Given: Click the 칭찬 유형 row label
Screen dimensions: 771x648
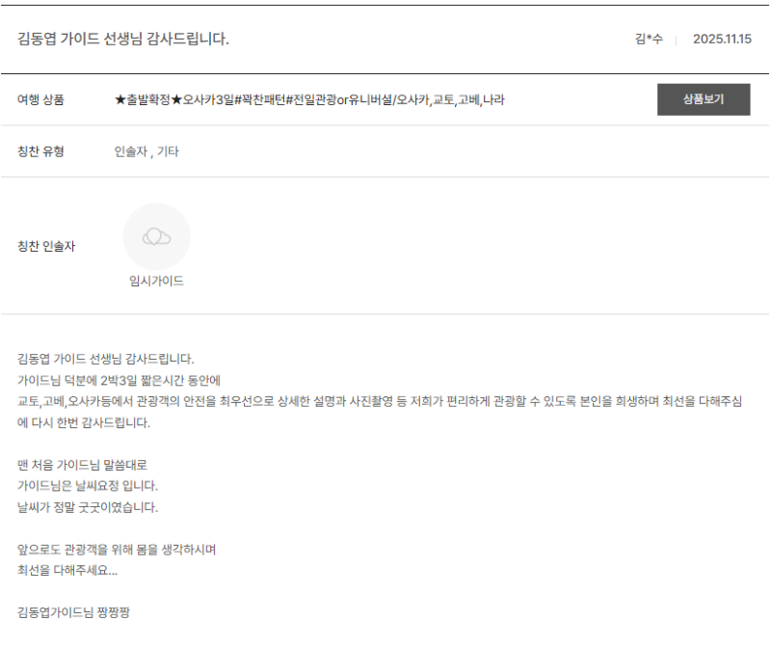Looking at the screenshot, I should [x=40, y=151].
